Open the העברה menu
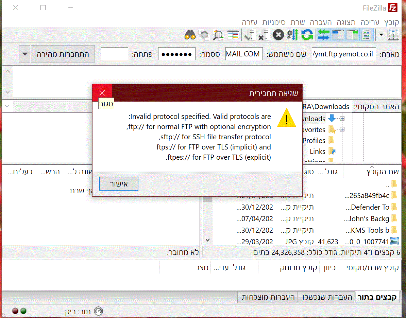406x318 pixels. pos(320,22)
